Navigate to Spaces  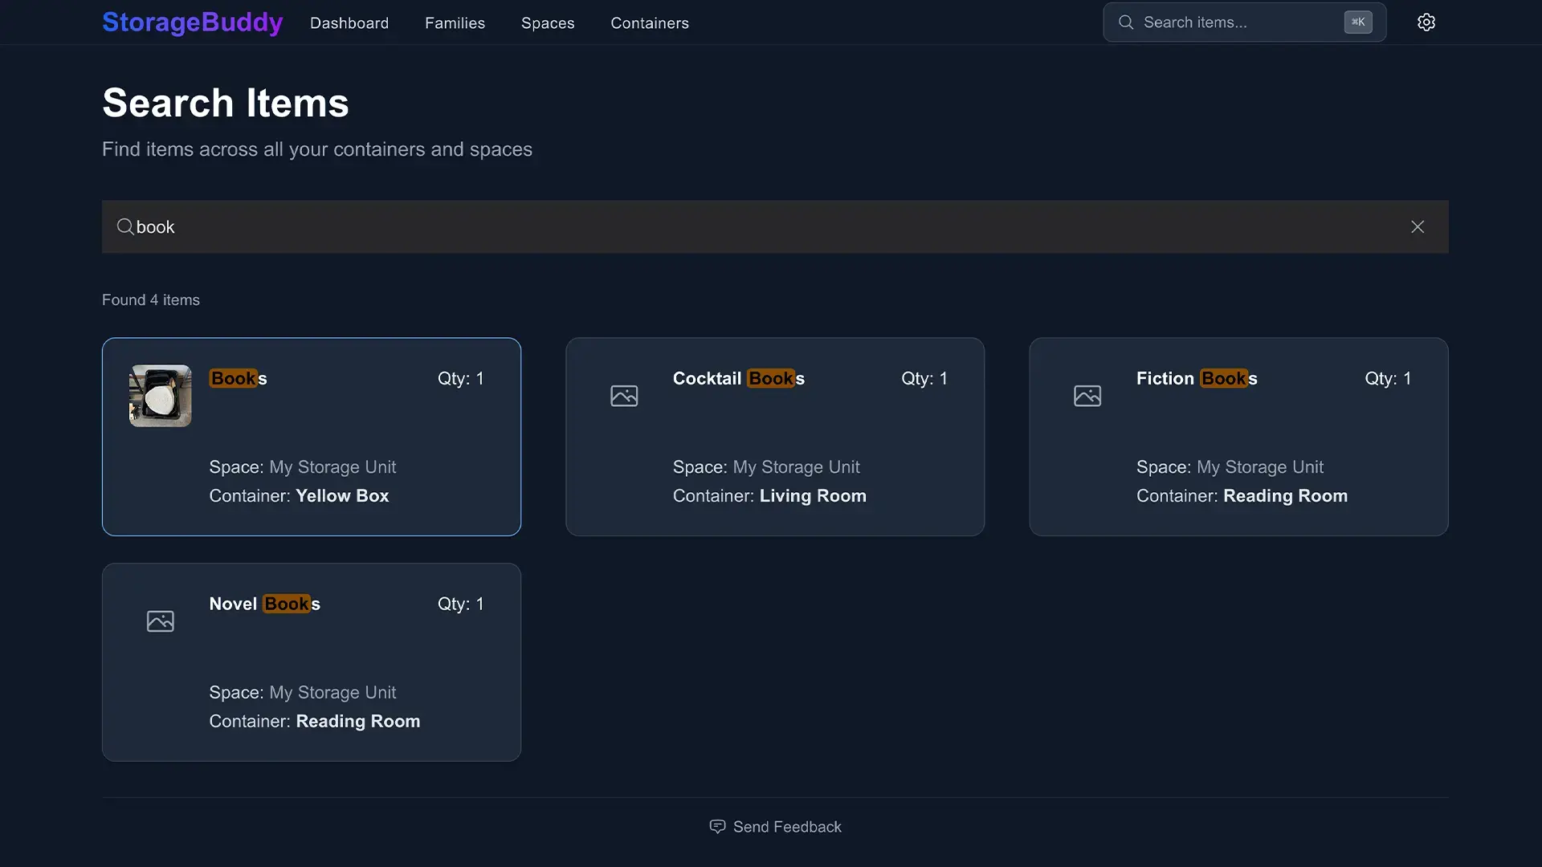[547, 23]
